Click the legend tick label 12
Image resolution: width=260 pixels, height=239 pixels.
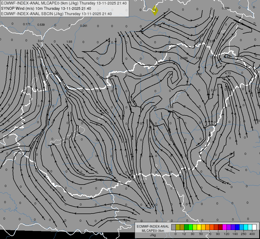[x=184, y=234]
